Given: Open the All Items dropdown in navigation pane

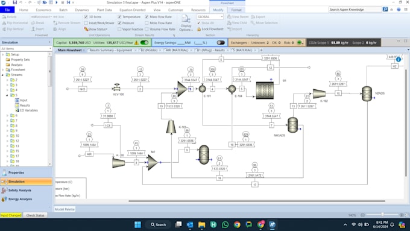Looking at the screenshot, I should 50,49.
